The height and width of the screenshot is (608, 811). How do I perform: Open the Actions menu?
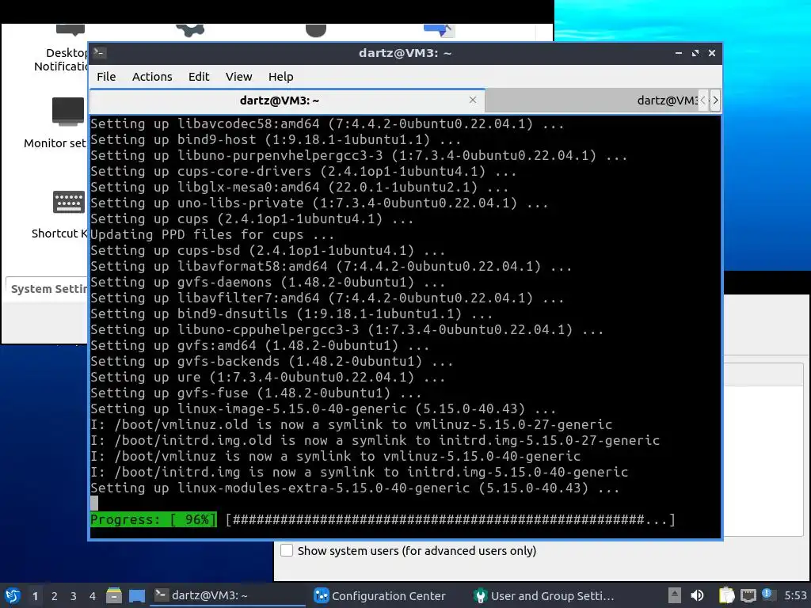coord(152,77)
